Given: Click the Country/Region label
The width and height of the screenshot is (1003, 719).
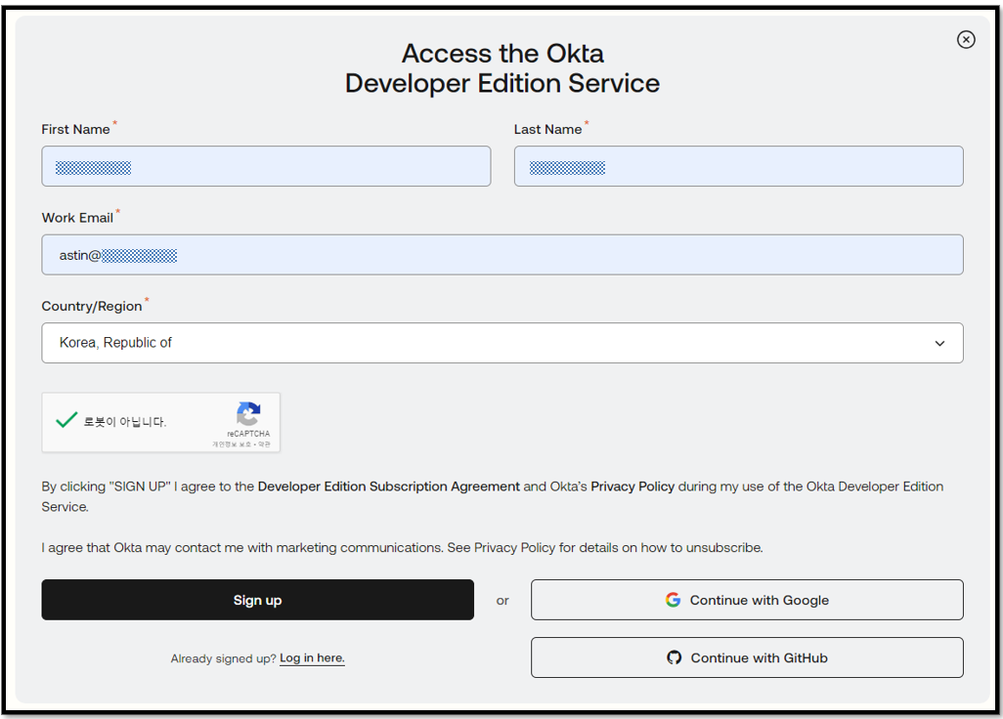Looking at the screenshot, I should coord(92,306).
